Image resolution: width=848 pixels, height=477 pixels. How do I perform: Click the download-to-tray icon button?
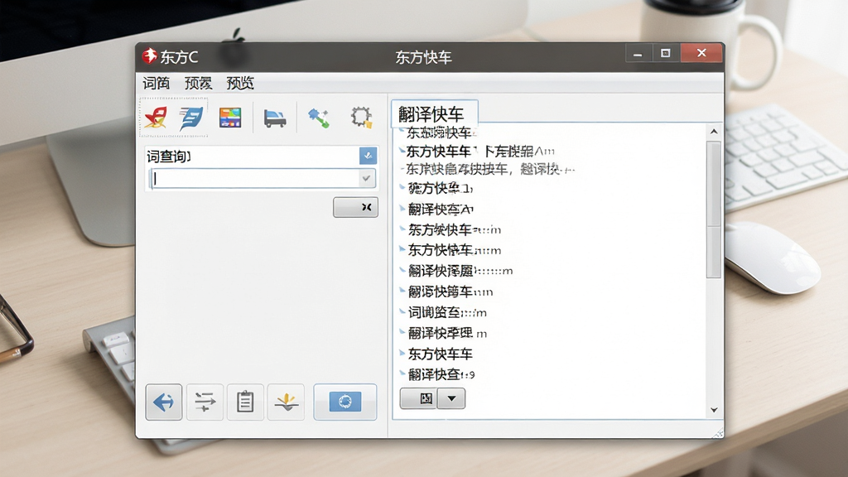(x=286, y=402)
